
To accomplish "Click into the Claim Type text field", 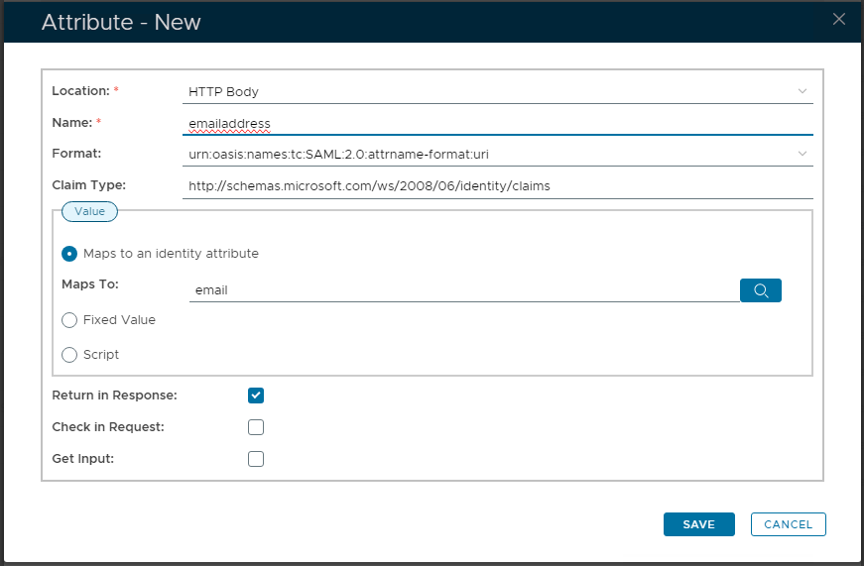I will point(496,185).
